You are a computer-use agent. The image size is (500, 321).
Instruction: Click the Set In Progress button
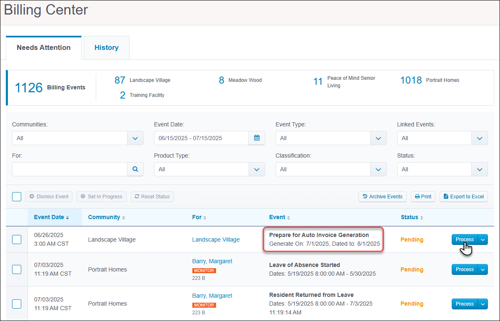pyautogui.click(x=102, y=197)
